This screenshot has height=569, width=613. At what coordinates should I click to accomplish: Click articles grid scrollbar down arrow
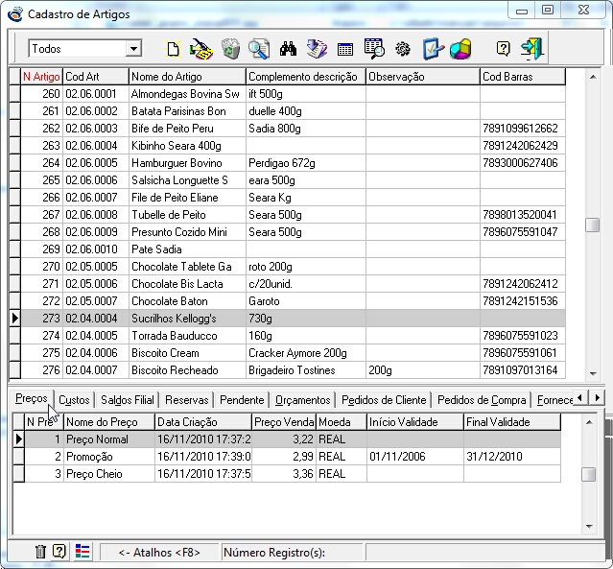593,373
